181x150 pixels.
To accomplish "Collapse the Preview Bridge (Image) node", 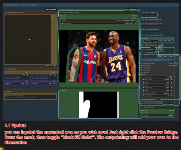I will click(61, 12).
